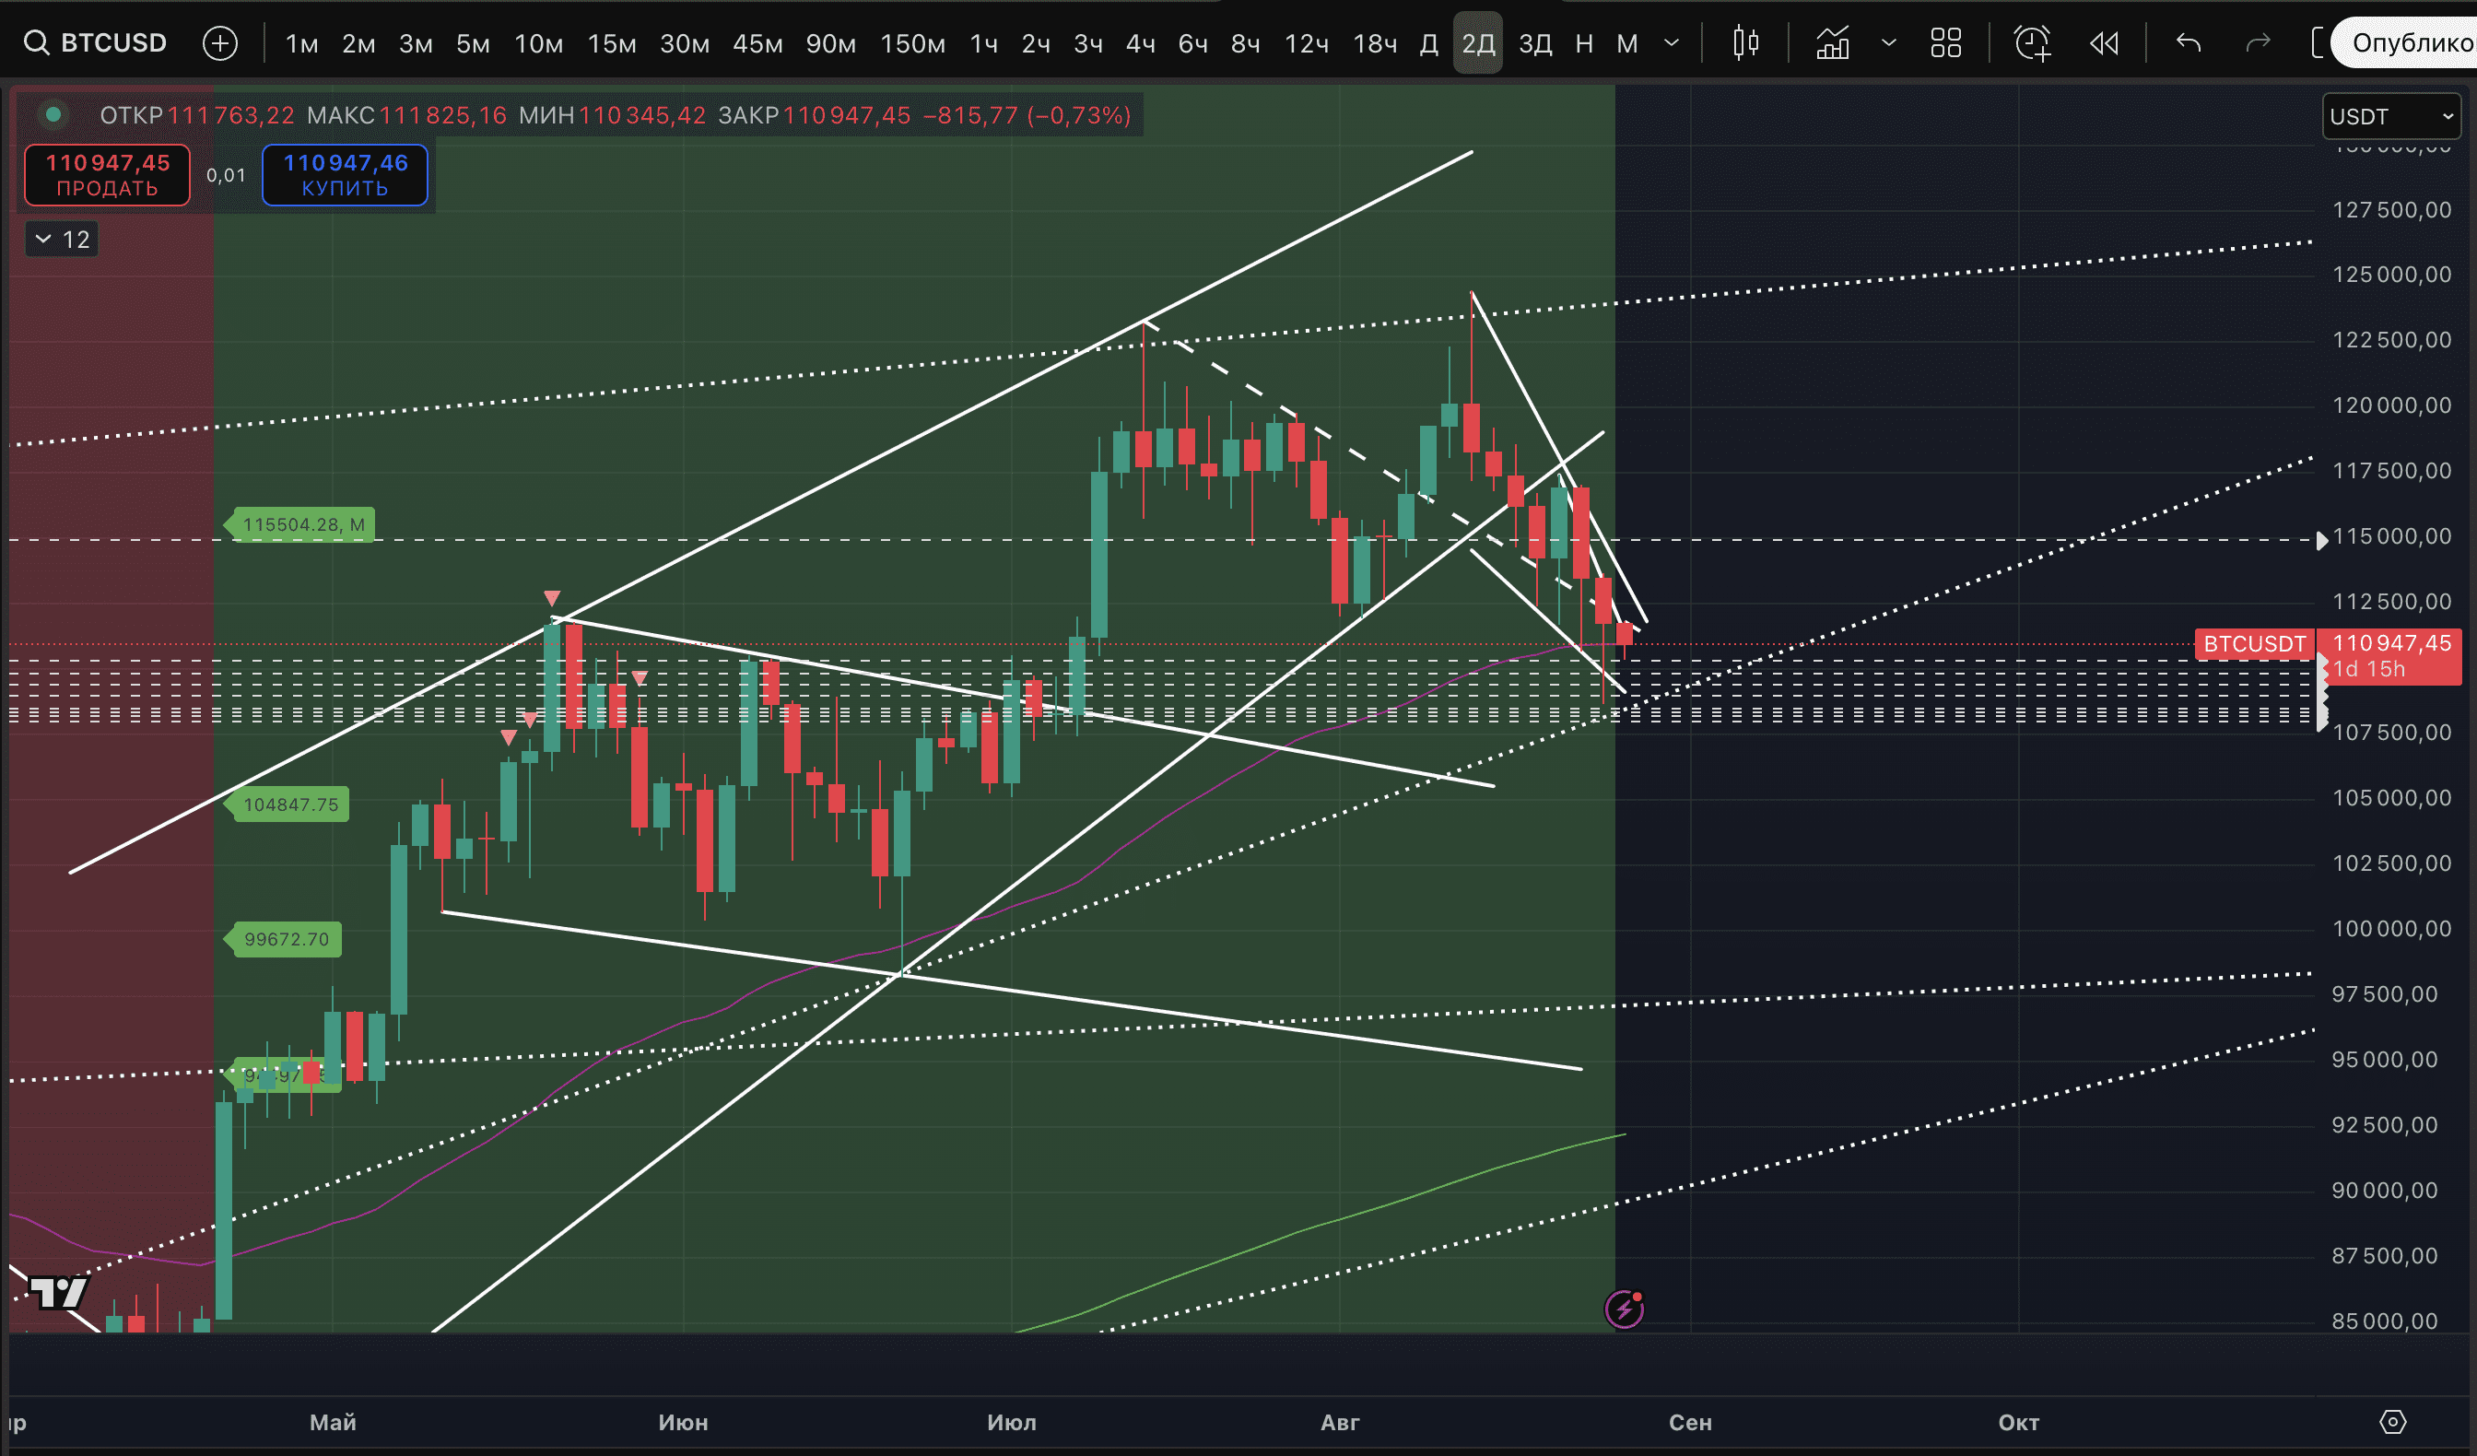Click the ПРОДАТЬ sell button
Viewport: 2477px width, 1456px height.
pyautogui.click(x=107, y=175)
